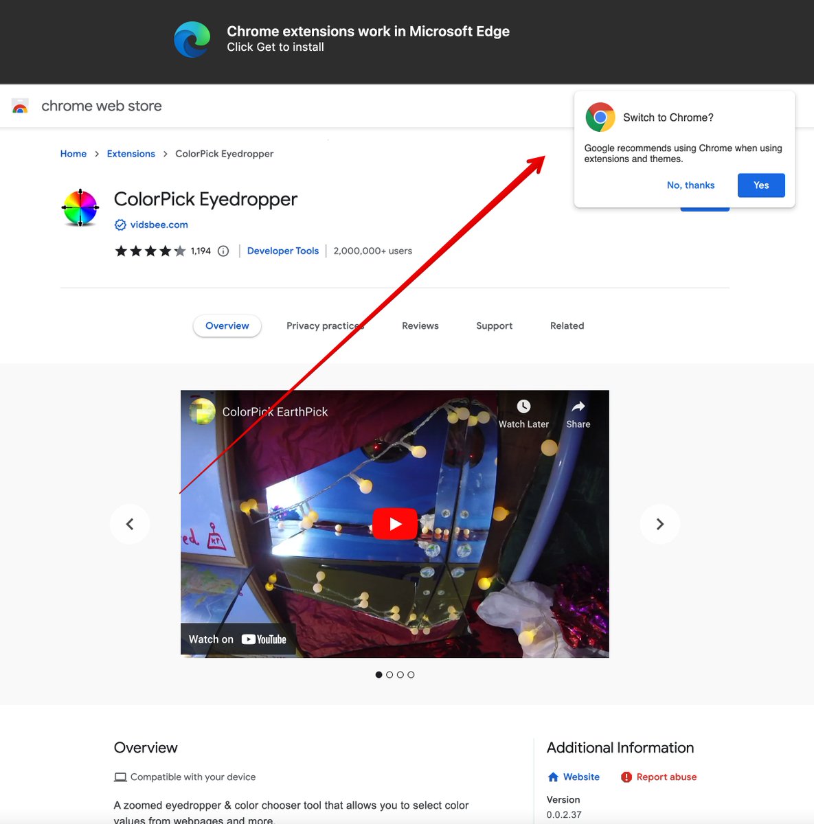This screenshot has height=824, width=814.
Task: Select the first carousel dot
Action: pyautogui.click(x=379, y=675)
